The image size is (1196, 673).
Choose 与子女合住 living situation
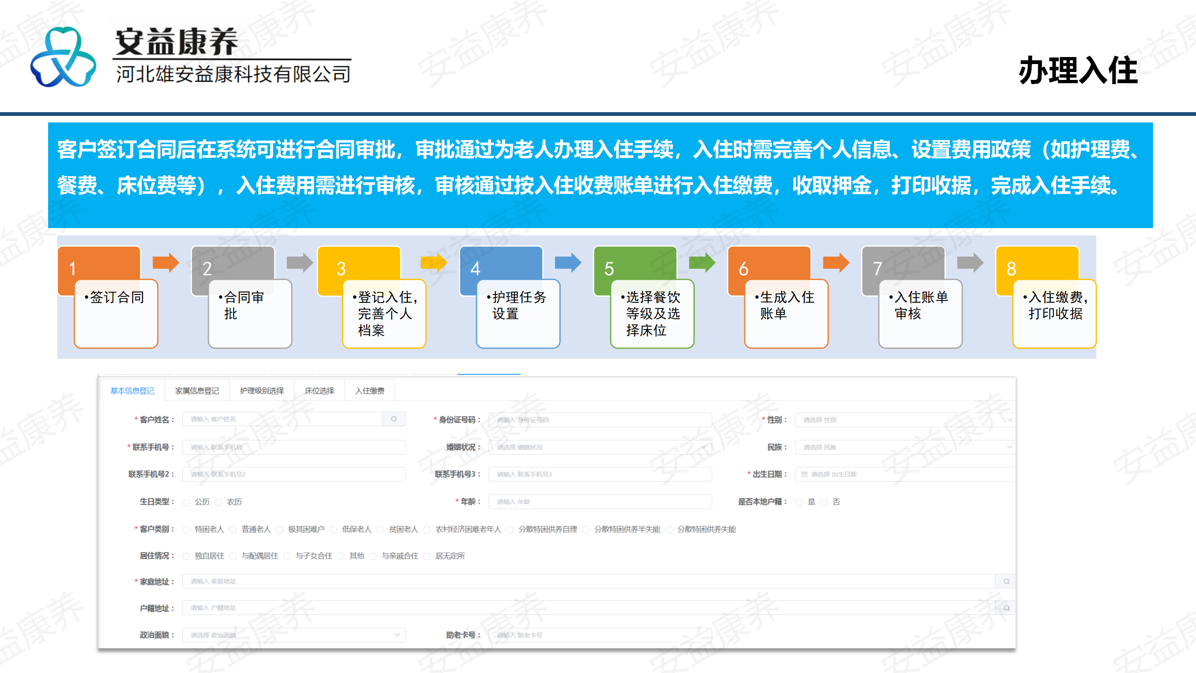(287, 556)
